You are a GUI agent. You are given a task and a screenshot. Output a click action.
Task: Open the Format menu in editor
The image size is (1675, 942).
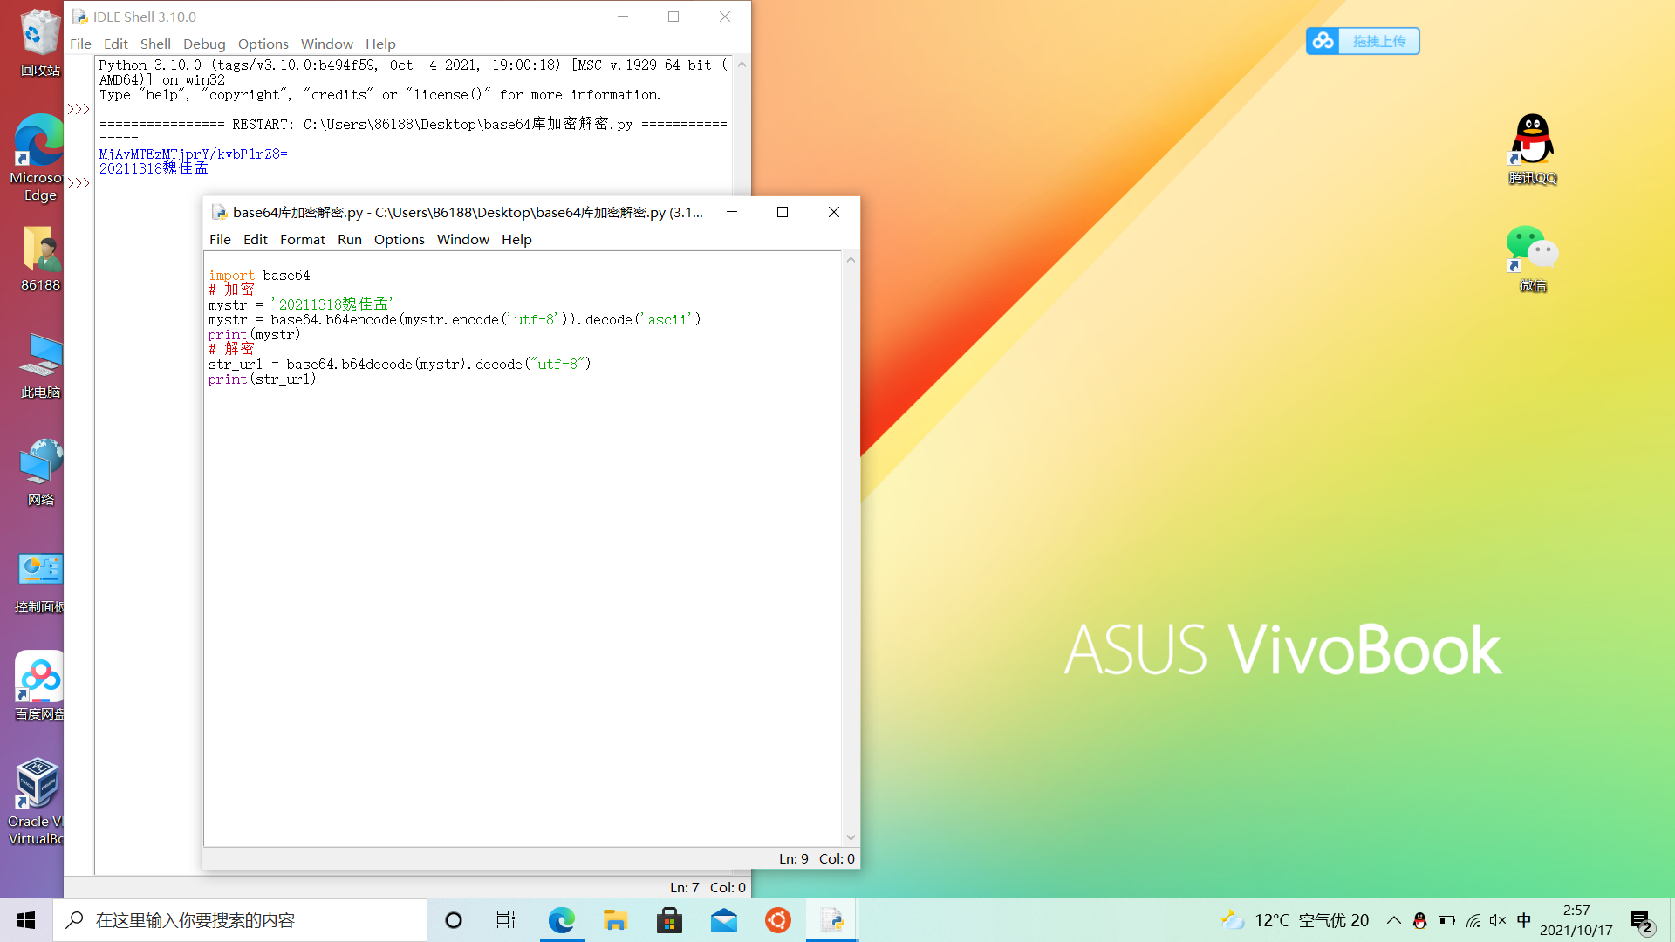click(302, 239)
